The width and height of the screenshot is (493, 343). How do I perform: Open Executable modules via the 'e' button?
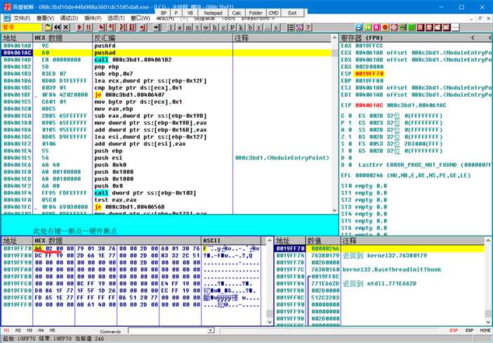click(x=180, y=27)
